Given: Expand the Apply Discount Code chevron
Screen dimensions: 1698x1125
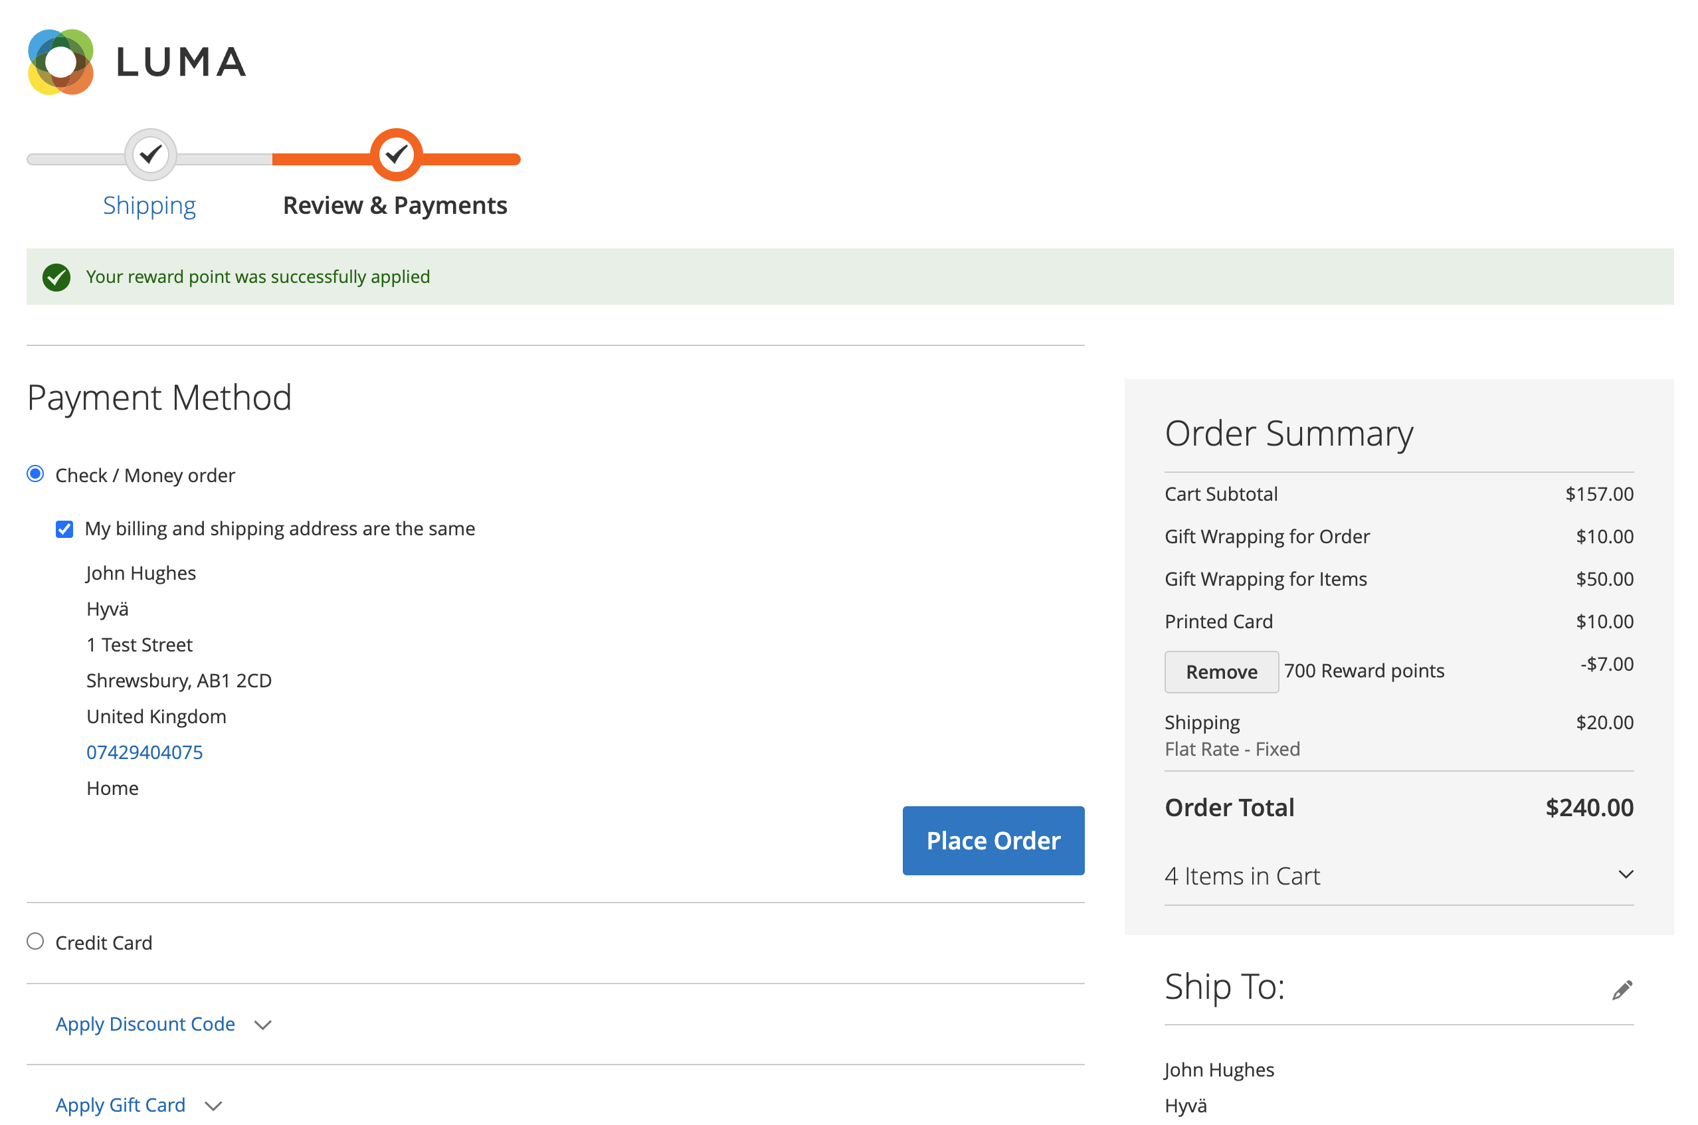Looking at the screenshot, I should tap(263, 1025).
